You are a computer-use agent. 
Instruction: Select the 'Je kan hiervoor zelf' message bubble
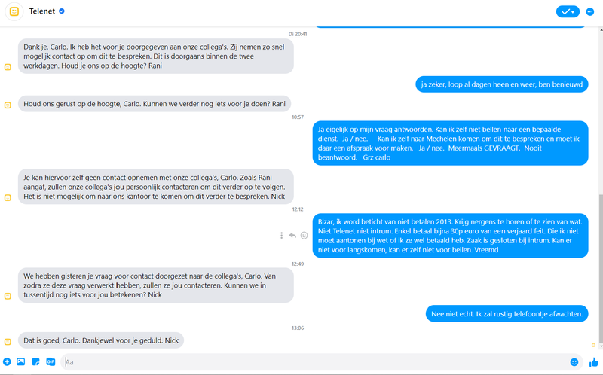pyautogui.click(x=155, y=186)
